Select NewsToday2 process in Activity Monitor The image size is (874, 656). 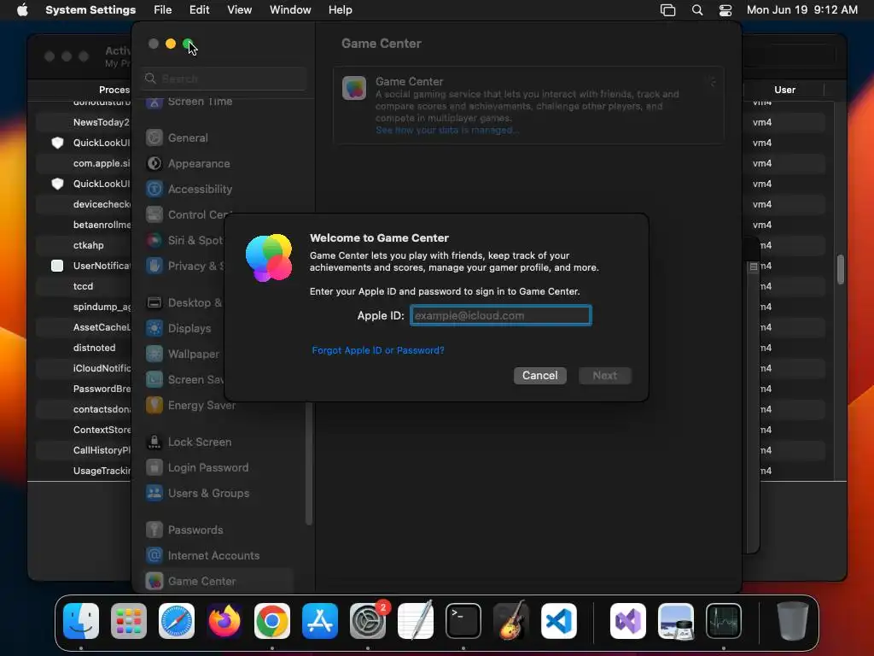pyautogui.click(x=101, y=122)
